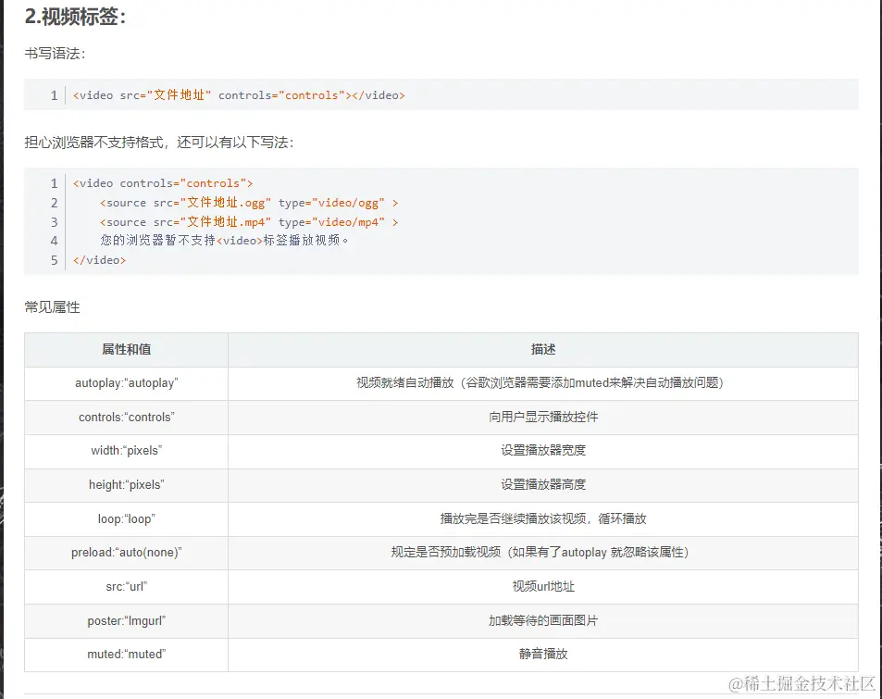Click the cell loop:"loop"

127,518
